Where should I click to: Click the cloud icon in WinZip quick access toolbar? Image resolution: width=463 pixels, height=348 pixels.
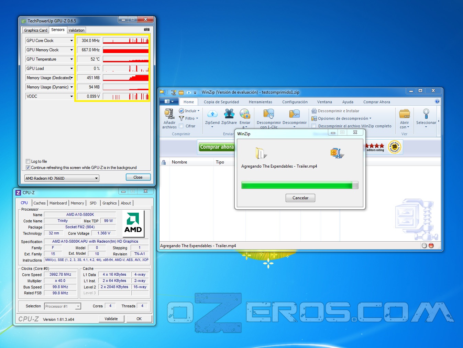[x=188, y=92]
